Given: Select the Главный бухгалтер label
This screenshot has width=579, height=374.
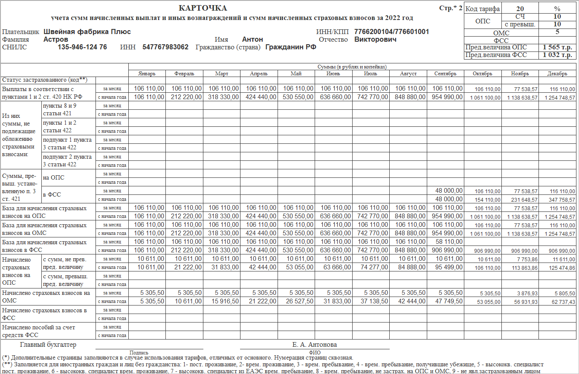Looking at the screenshot, I should coord(48,345).
